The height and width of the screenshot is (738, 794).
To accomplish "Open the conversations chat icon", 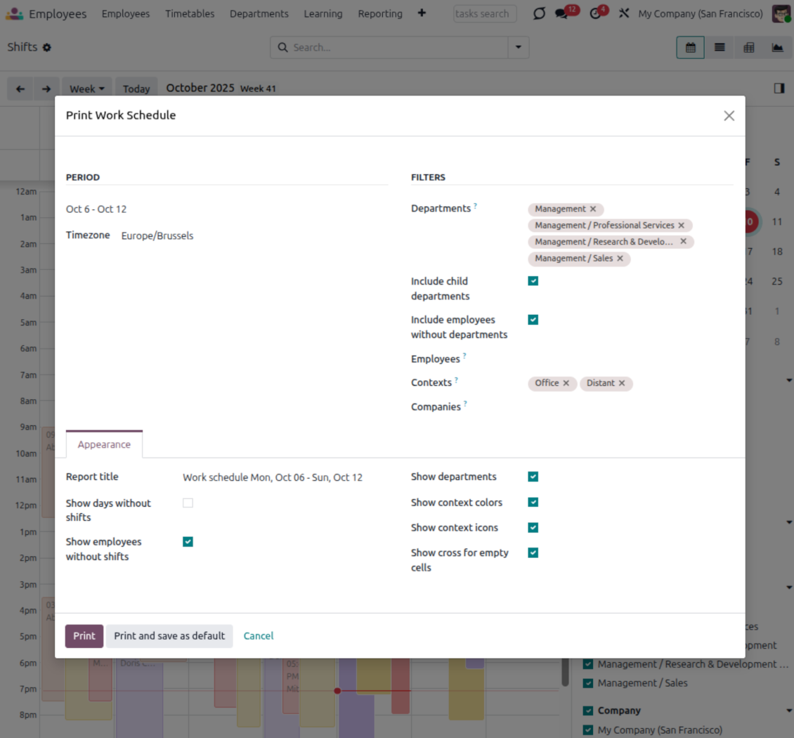I will pos(561,14).
